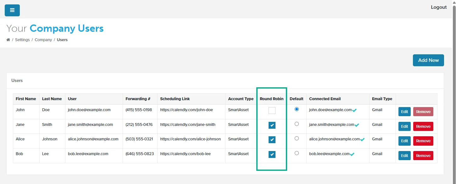Select John Doe's Default radio button
The height and width of the screenshot is (184, 456).
pyautogui.click(x=297, y=109)
